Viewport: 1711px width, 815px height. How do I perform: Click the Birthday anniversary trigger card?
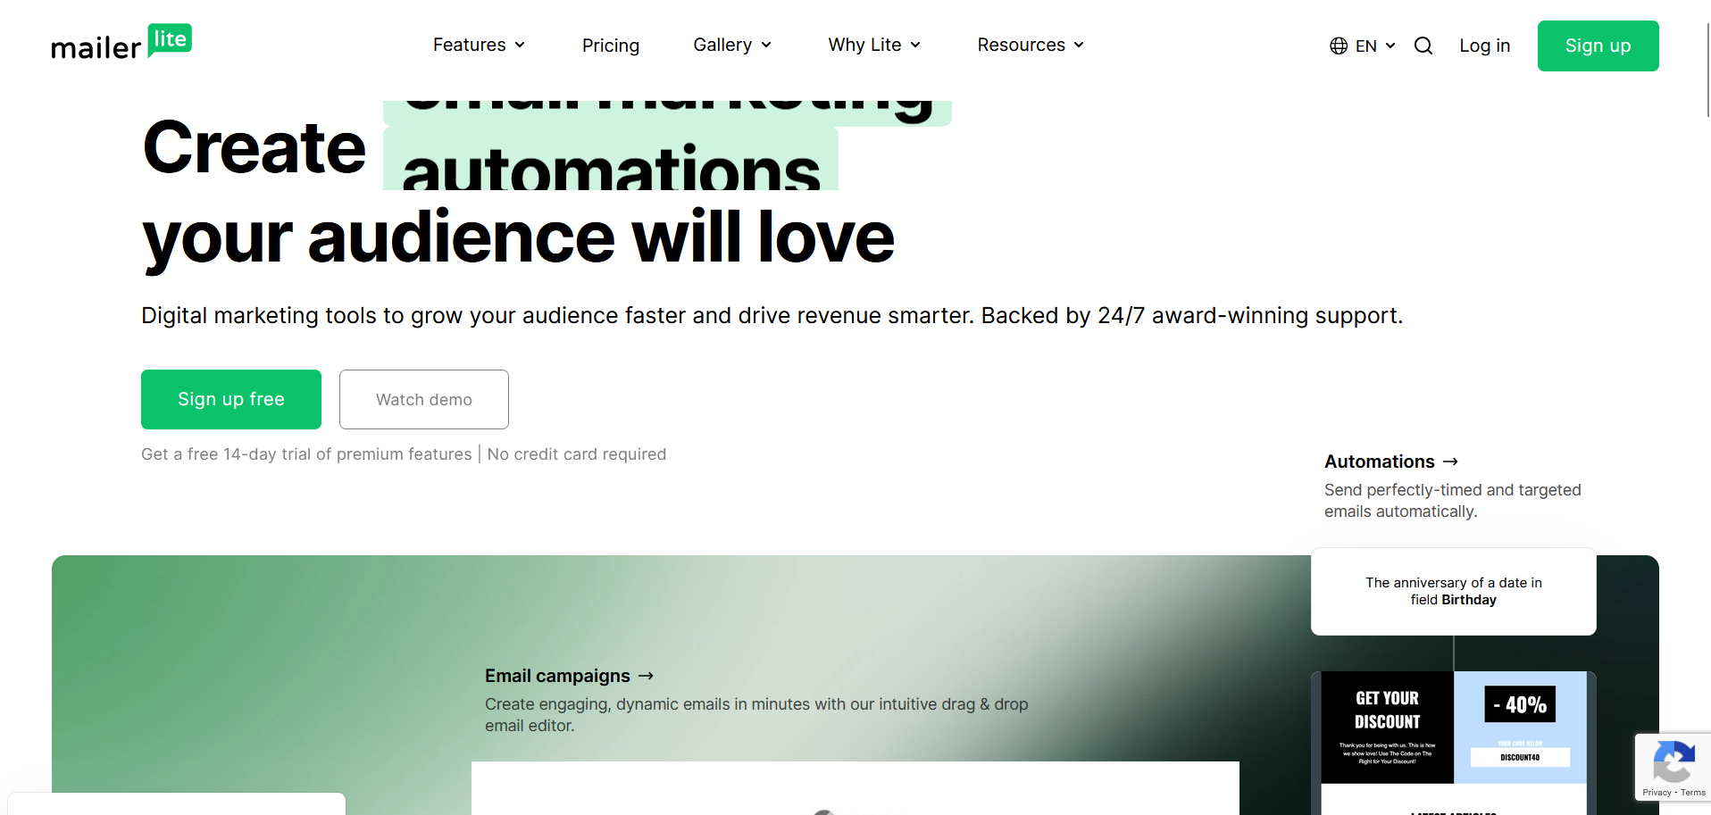point(1454,591)
